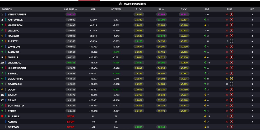Click the PIT column header
The image size is (260, 130).
pyautogui.click(x=252, y=9)
